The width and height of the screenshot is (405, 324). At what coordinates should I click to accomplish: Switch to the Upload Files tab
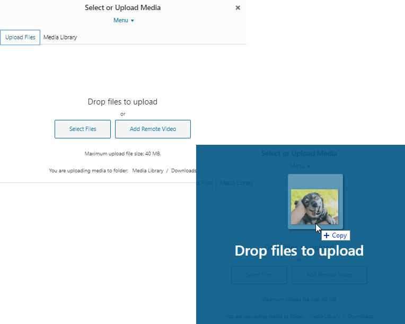click(x=20, y=38)
